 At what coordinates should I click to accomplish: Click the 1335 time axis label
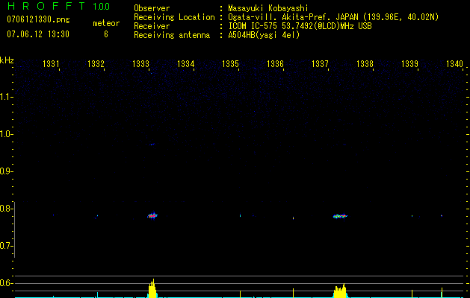[x=230, y=63]
